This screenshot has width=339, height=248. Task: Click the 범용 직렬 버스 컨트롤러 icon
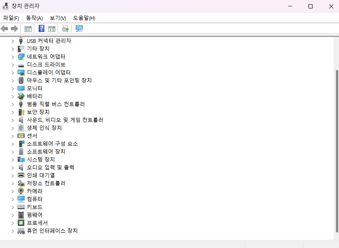[21, 104]
